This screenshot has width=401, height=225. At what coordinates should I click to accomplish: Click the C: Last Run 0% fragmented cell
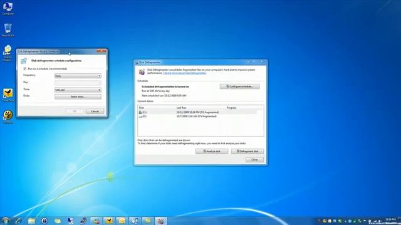pos(197,112)
